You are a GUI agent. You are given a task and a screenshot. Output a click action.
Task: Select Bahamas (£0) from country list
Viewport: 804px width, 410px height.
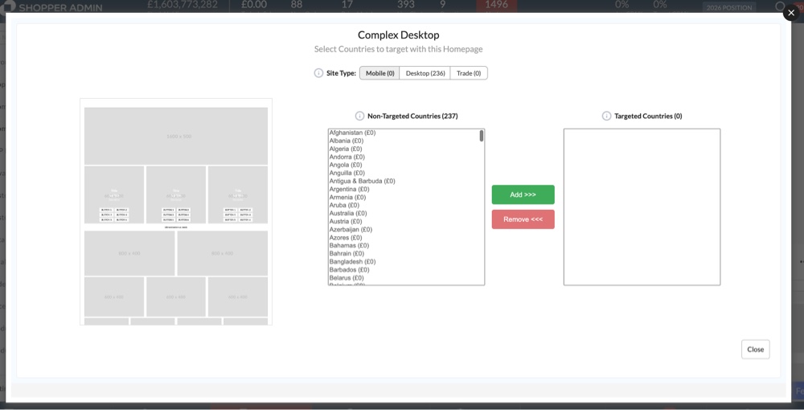point(349,245)
